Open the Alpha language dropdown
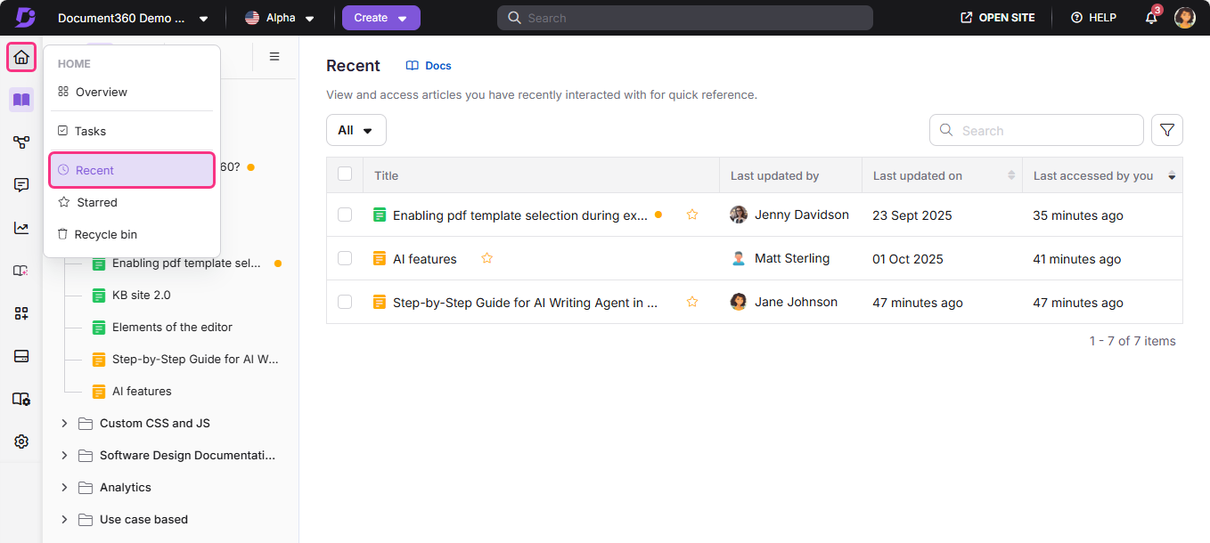Viewport: 1210px width, 543px height. [280, 17]
